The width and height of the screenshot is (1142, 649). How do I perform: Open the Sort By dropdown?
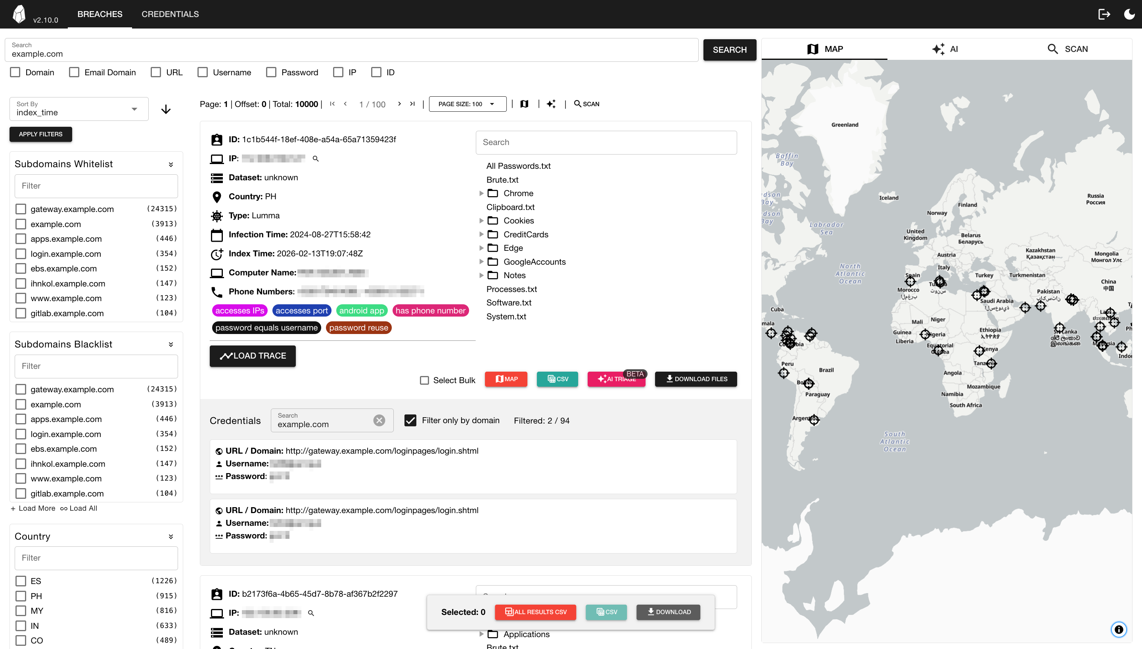tap(79, 109)
